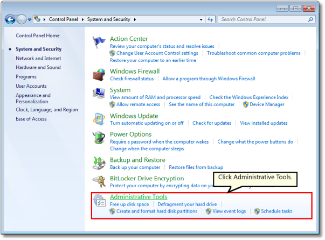325x240 pixels.
Task: Open the Windows Update heading
Action: (134, 116)
